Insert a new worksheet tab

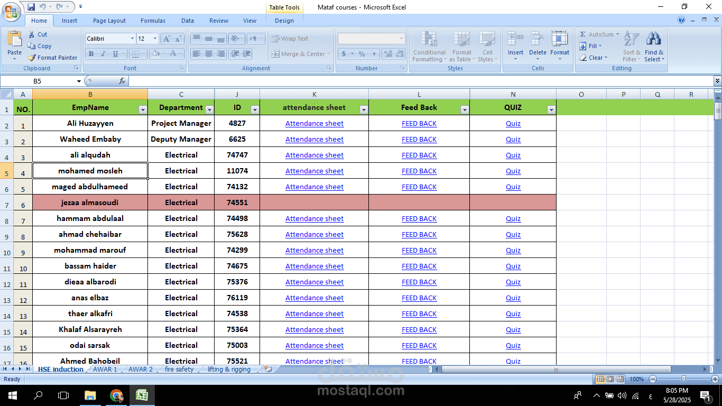(x=268, y=370)
